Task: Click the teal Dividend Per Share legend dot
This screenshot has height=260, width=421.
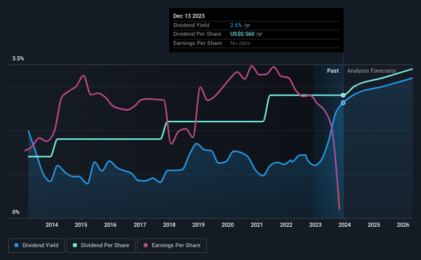Action: coord(75,245)
